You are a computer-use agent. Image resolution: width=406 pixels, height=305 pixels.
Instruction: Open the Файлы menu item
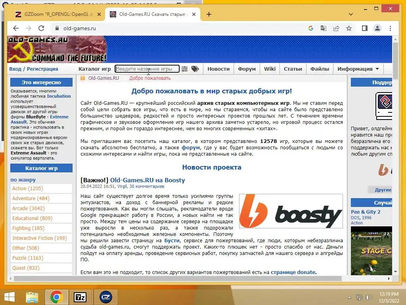coord(320,69)
